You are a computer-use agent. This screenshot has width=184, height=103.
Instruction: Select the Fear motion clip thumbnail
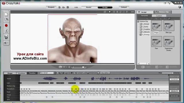tap(156, 41)
